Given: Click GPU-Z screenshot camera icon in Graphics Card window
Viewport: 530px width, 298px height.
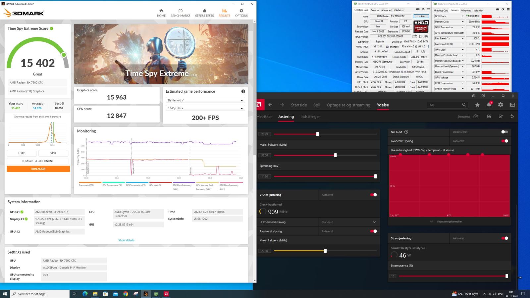Looking at the screenshot, I should (x=418, y=9).
